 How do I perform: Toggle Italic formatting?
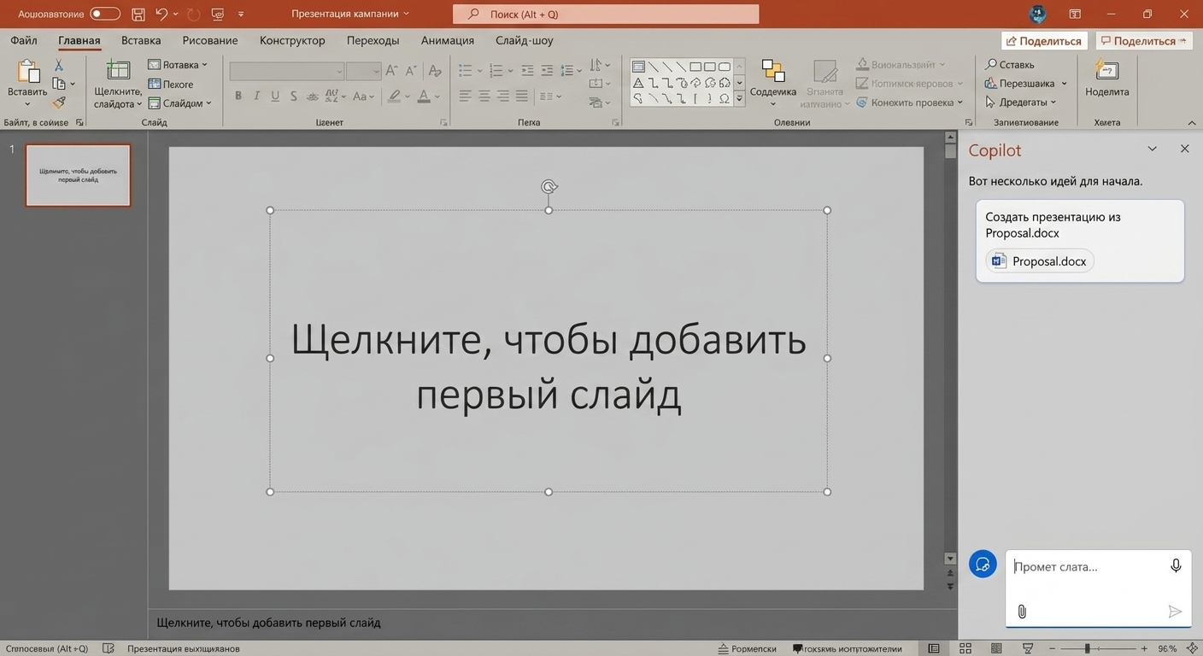tap(256, 96)
